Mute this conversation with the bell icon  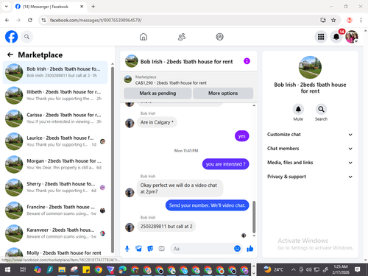pos(298,109)
